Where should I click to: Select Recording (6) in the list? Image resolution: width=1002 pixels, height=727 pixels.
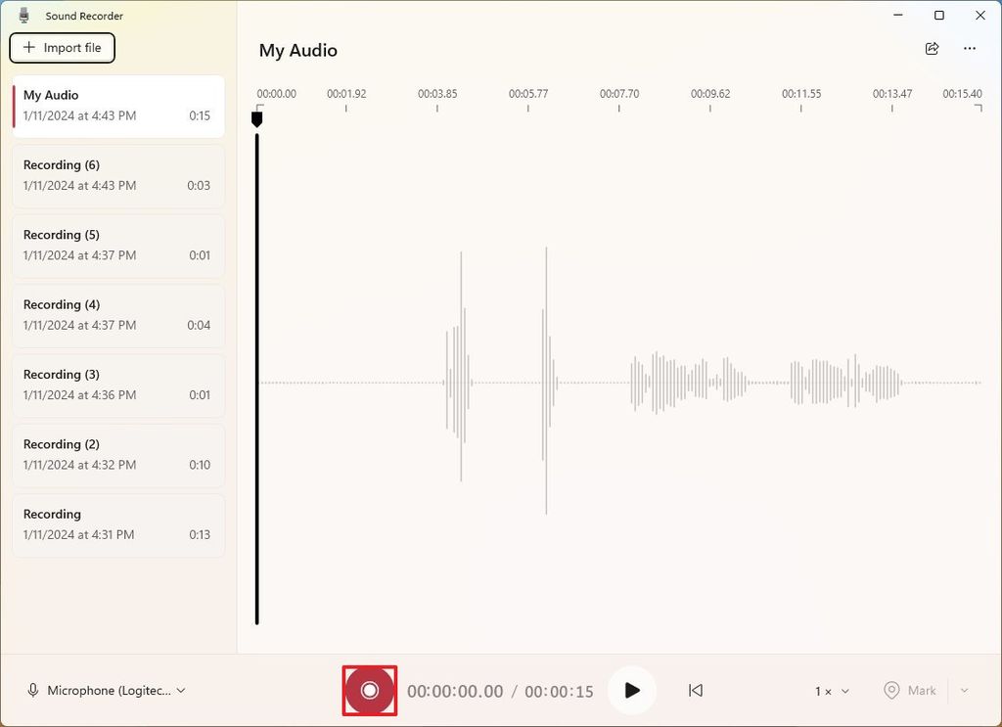(x=117, y=176)
